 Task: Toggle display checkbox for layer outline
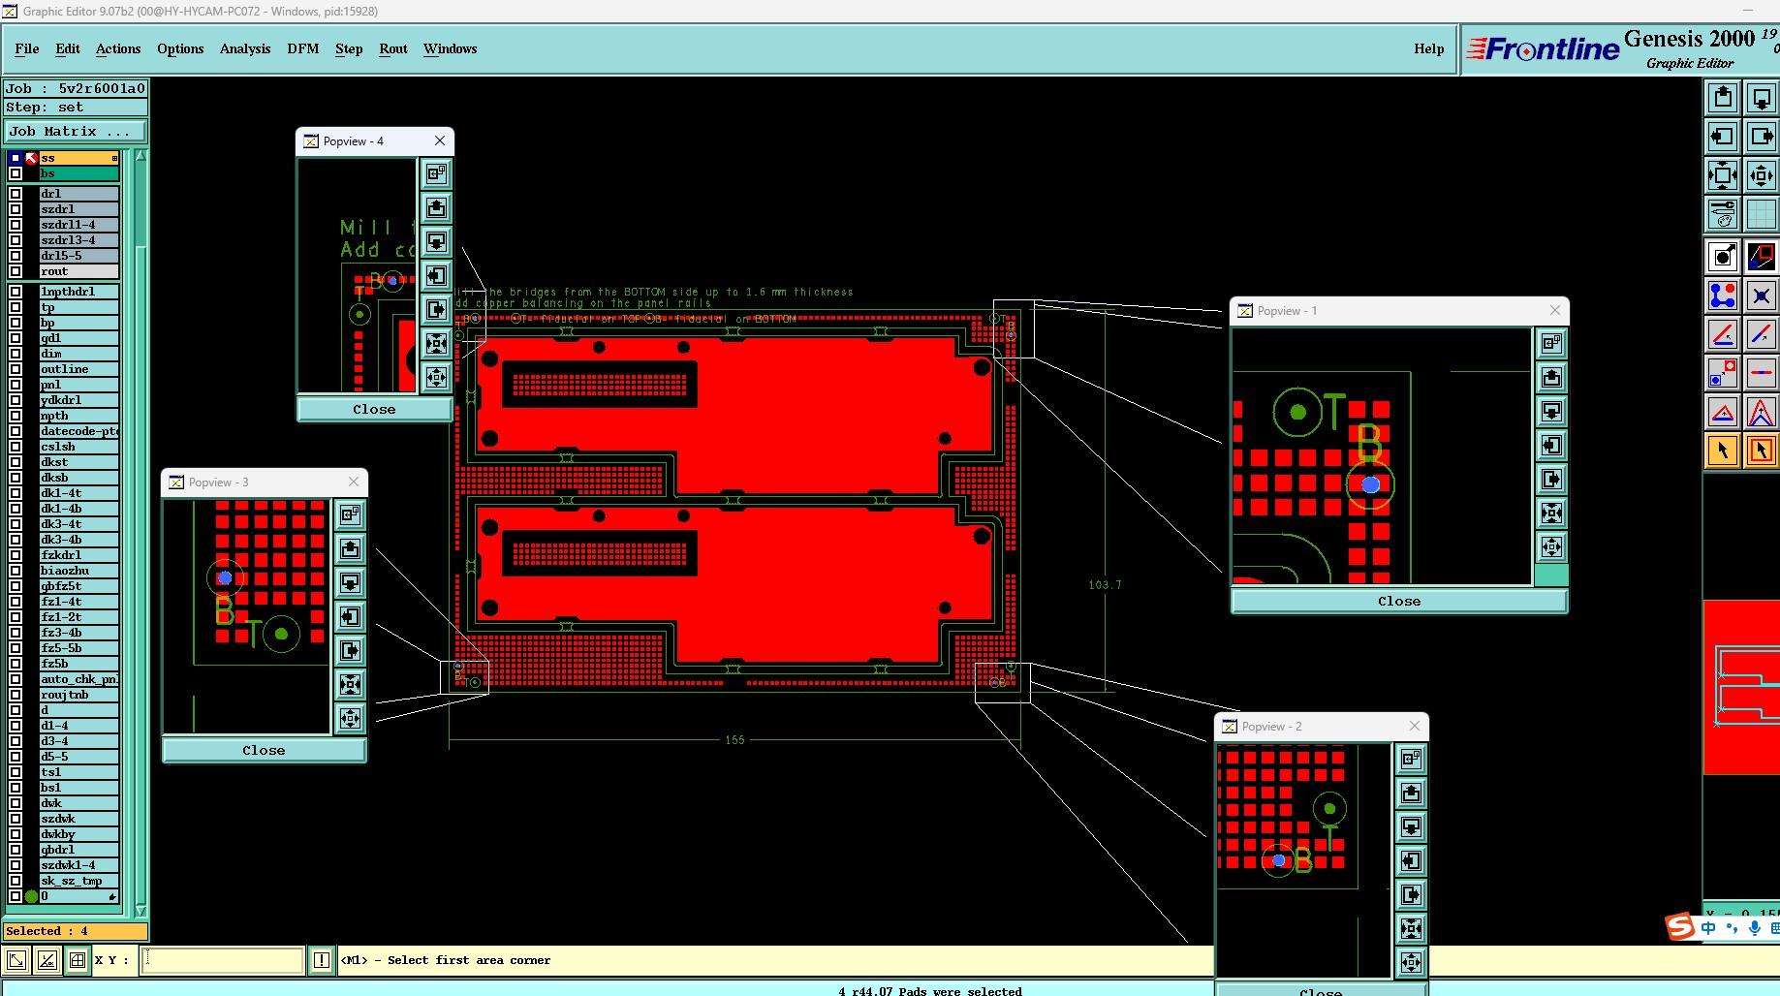point(16,369)
